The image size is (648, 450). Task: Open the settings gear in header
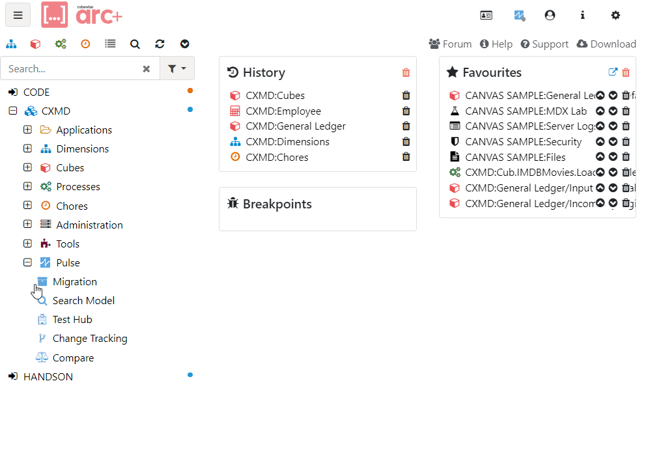coord(615,16)
